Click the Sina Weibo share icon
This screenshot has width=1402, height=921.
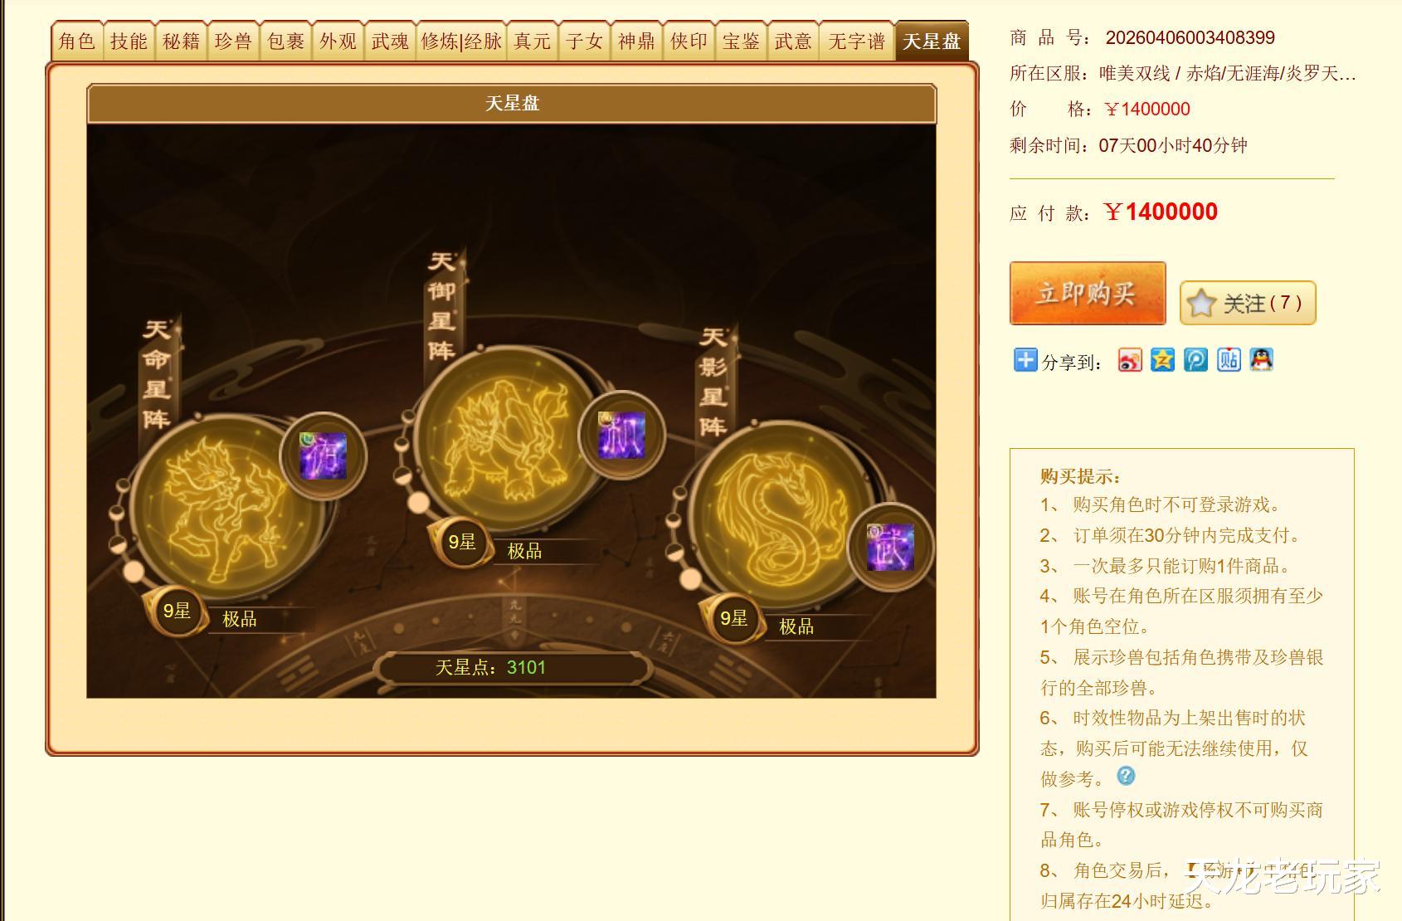click(1129, 360)
